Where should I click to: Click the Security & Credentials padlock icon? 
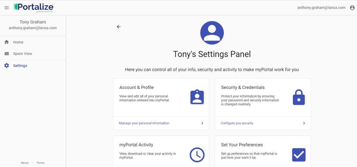299,97
